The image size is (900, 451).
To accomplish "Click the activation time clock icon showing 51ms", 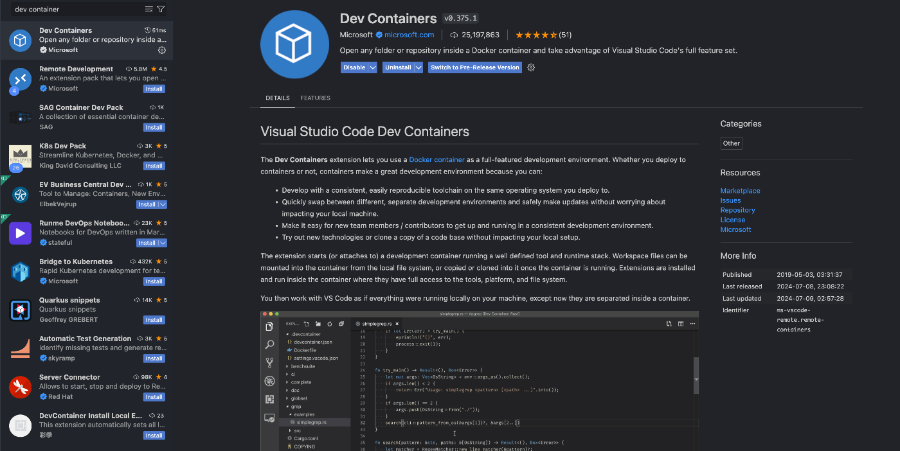I will tap(147, 30).
